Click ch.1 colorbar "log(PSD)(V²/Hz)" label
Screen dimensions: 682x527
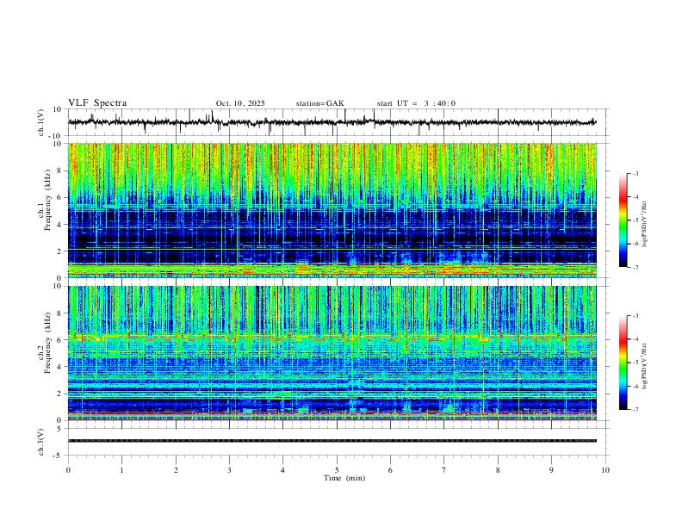coord(644,225)
